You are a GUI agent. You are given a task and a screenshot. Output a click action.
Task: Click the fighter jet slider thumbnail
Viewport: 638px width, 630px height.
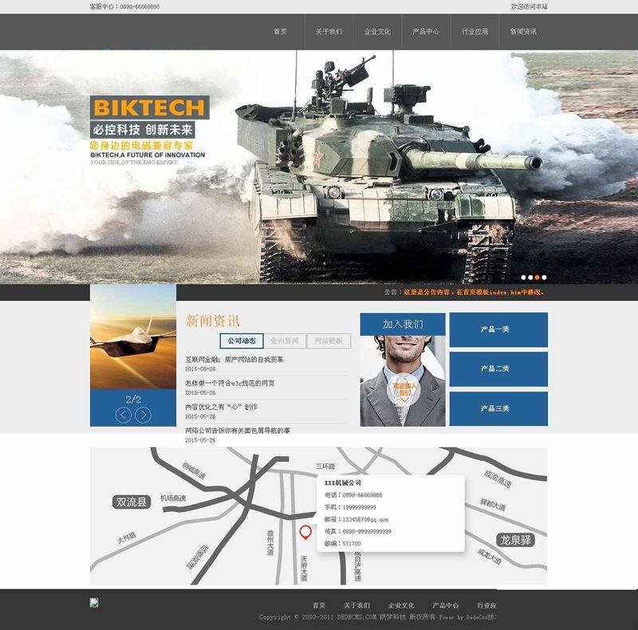coord(133,337)
